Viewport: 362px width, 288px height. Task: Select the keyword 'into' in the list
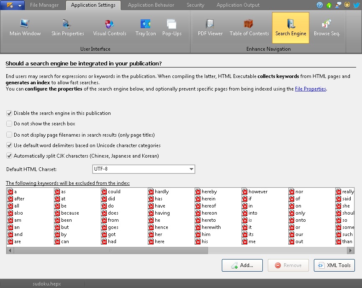[x=253, y=213]
